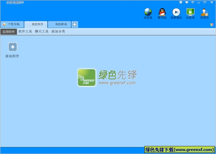Click the 添加程序 add program plus icon
The width and height of the screenshot is (216, 154).
[x=13, y=47]
